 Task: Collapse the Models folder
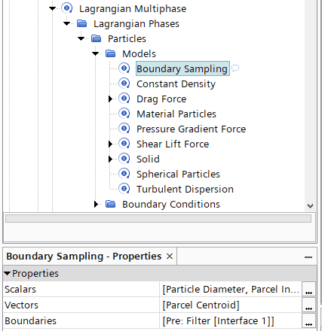pyautogui.click(x=96, y=53)
